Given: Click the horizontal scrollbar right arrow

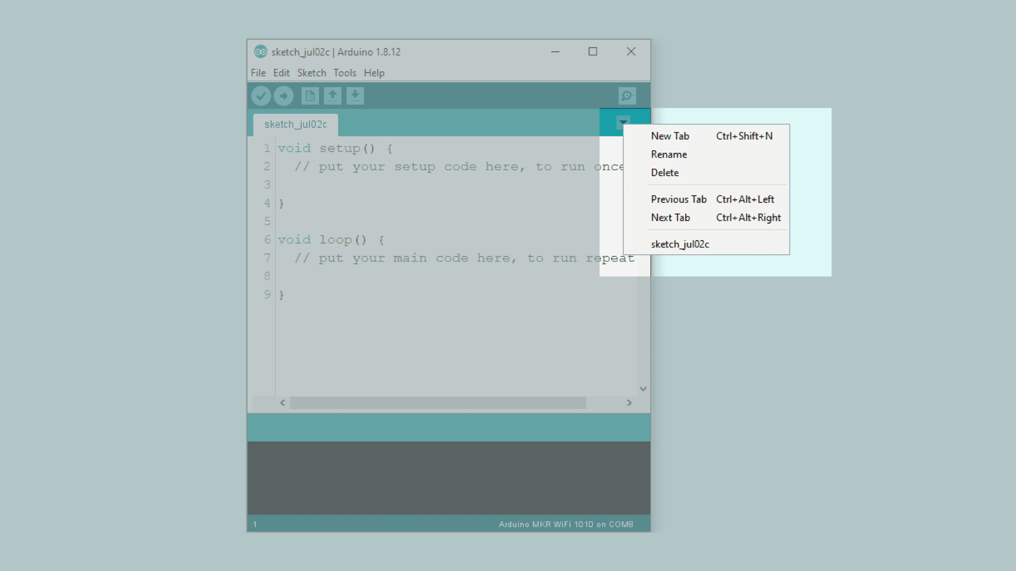Looking at the screenshot, I should [629, 403].
